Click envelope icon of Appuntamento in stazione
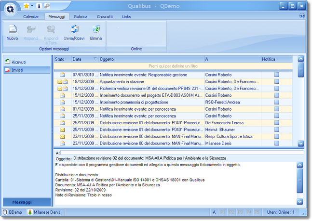This screenshot has width=312, height=221. click(x=60, y=82)
